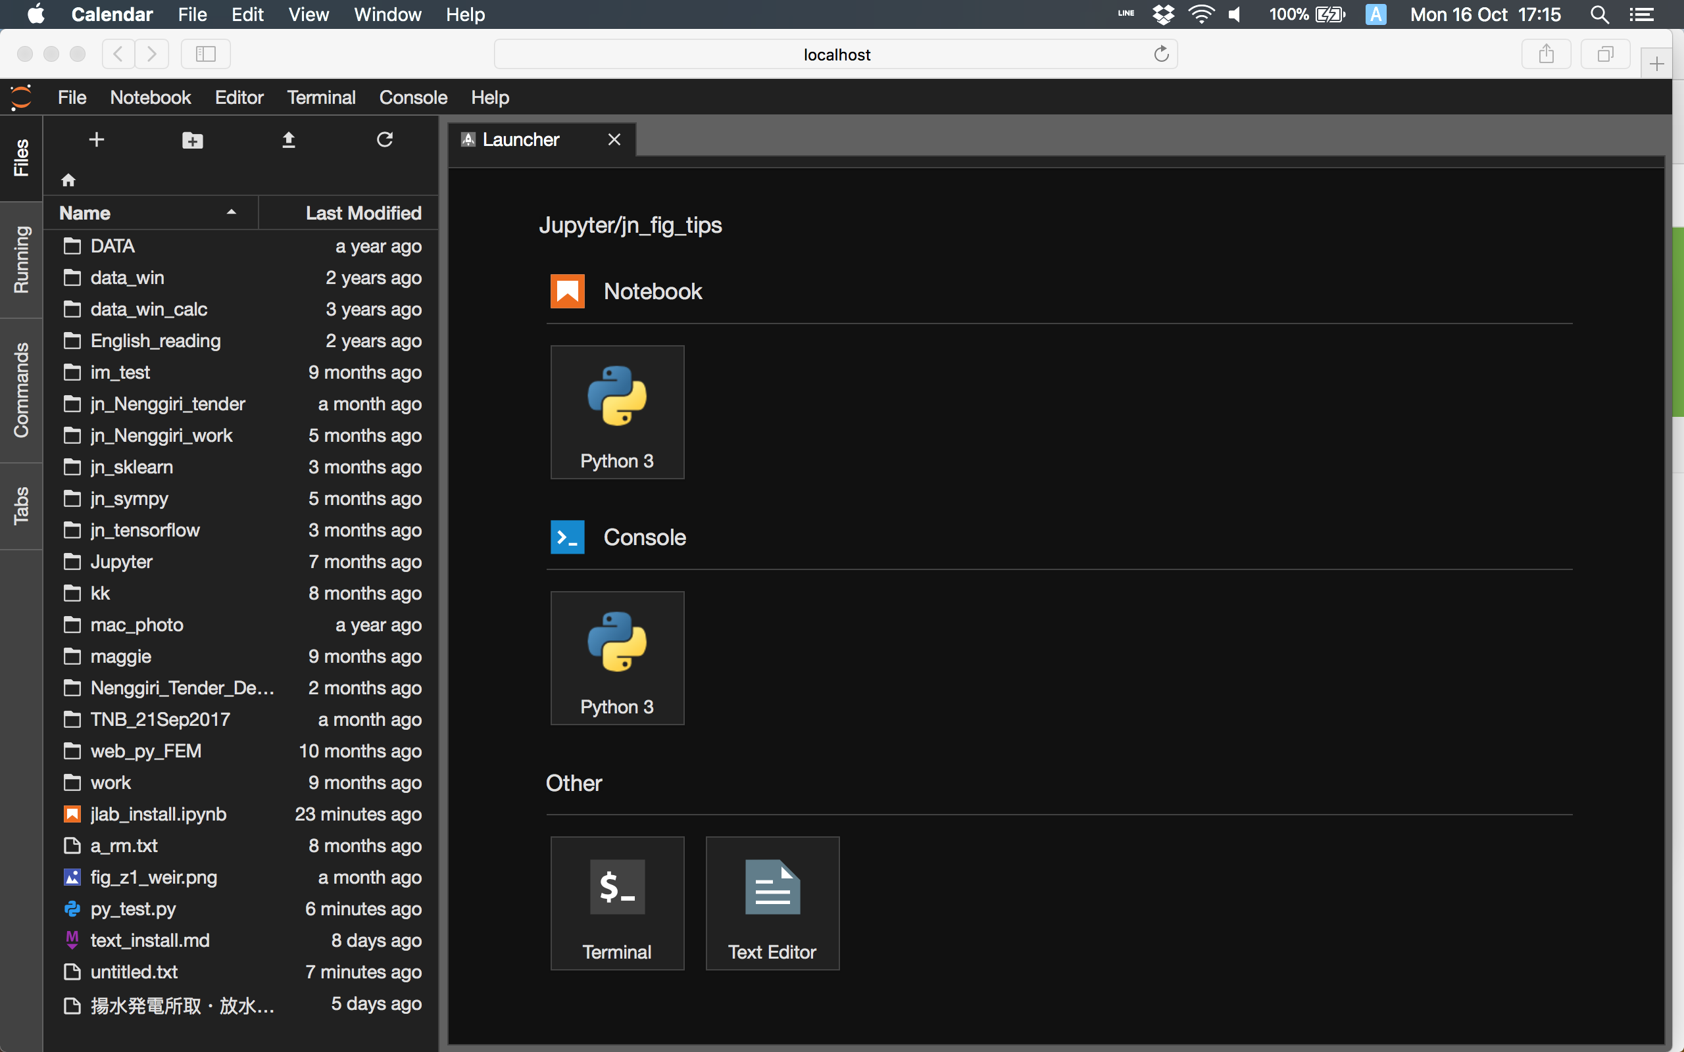Screen dimensions: 1684x1052
Task: Select the py_test.py file
Action: 241,909
